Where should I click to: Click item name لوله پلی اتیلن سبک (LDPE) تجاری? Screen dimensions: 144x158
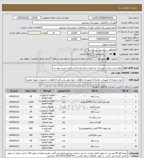click(x=95, y=102)
